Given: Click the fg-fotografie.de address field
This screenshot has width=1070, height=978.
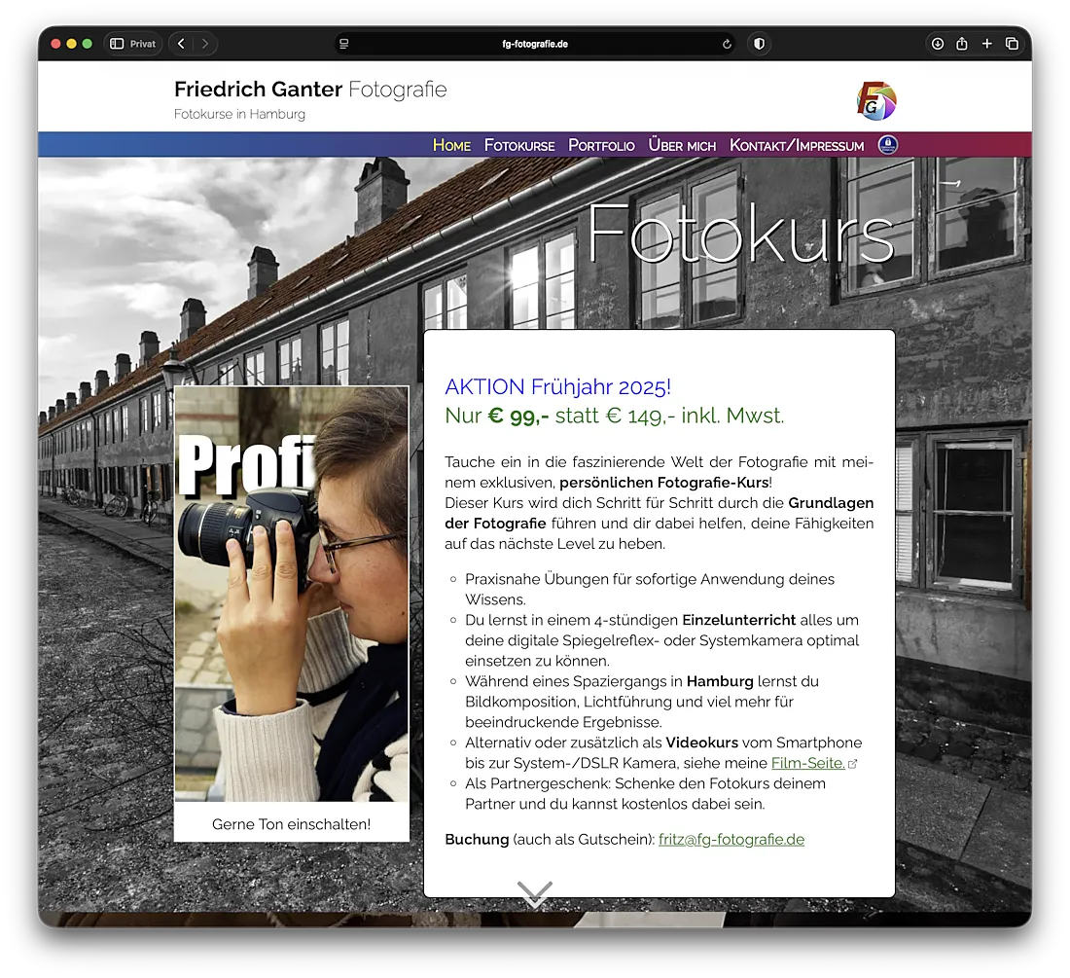Looking at the screenshot, I should [535, 44].
